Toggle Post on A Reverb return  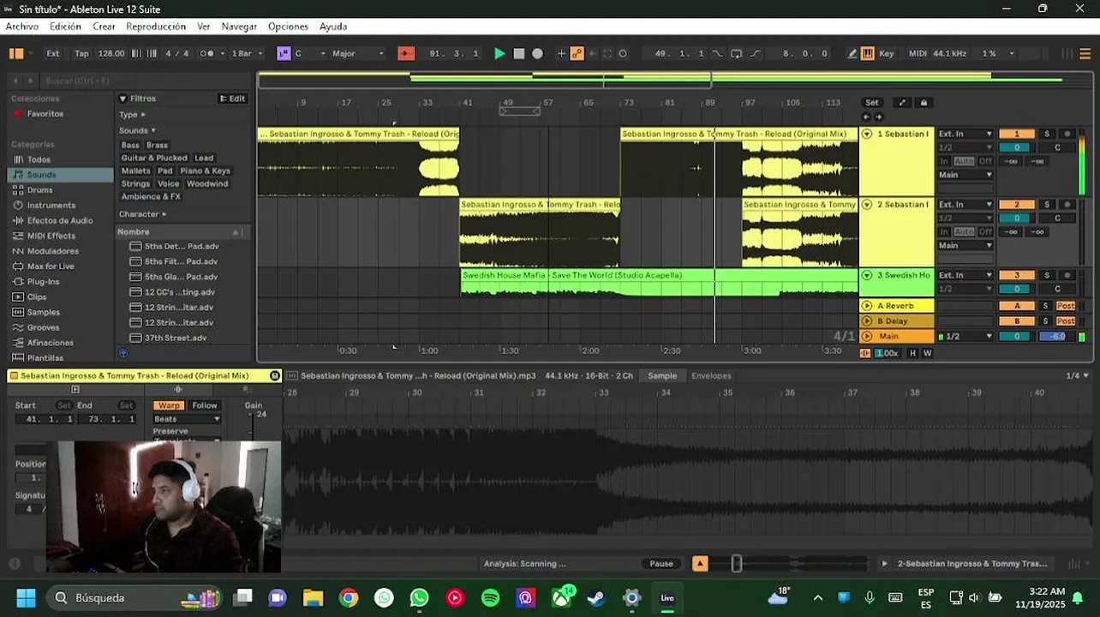tap(1066, 306)
